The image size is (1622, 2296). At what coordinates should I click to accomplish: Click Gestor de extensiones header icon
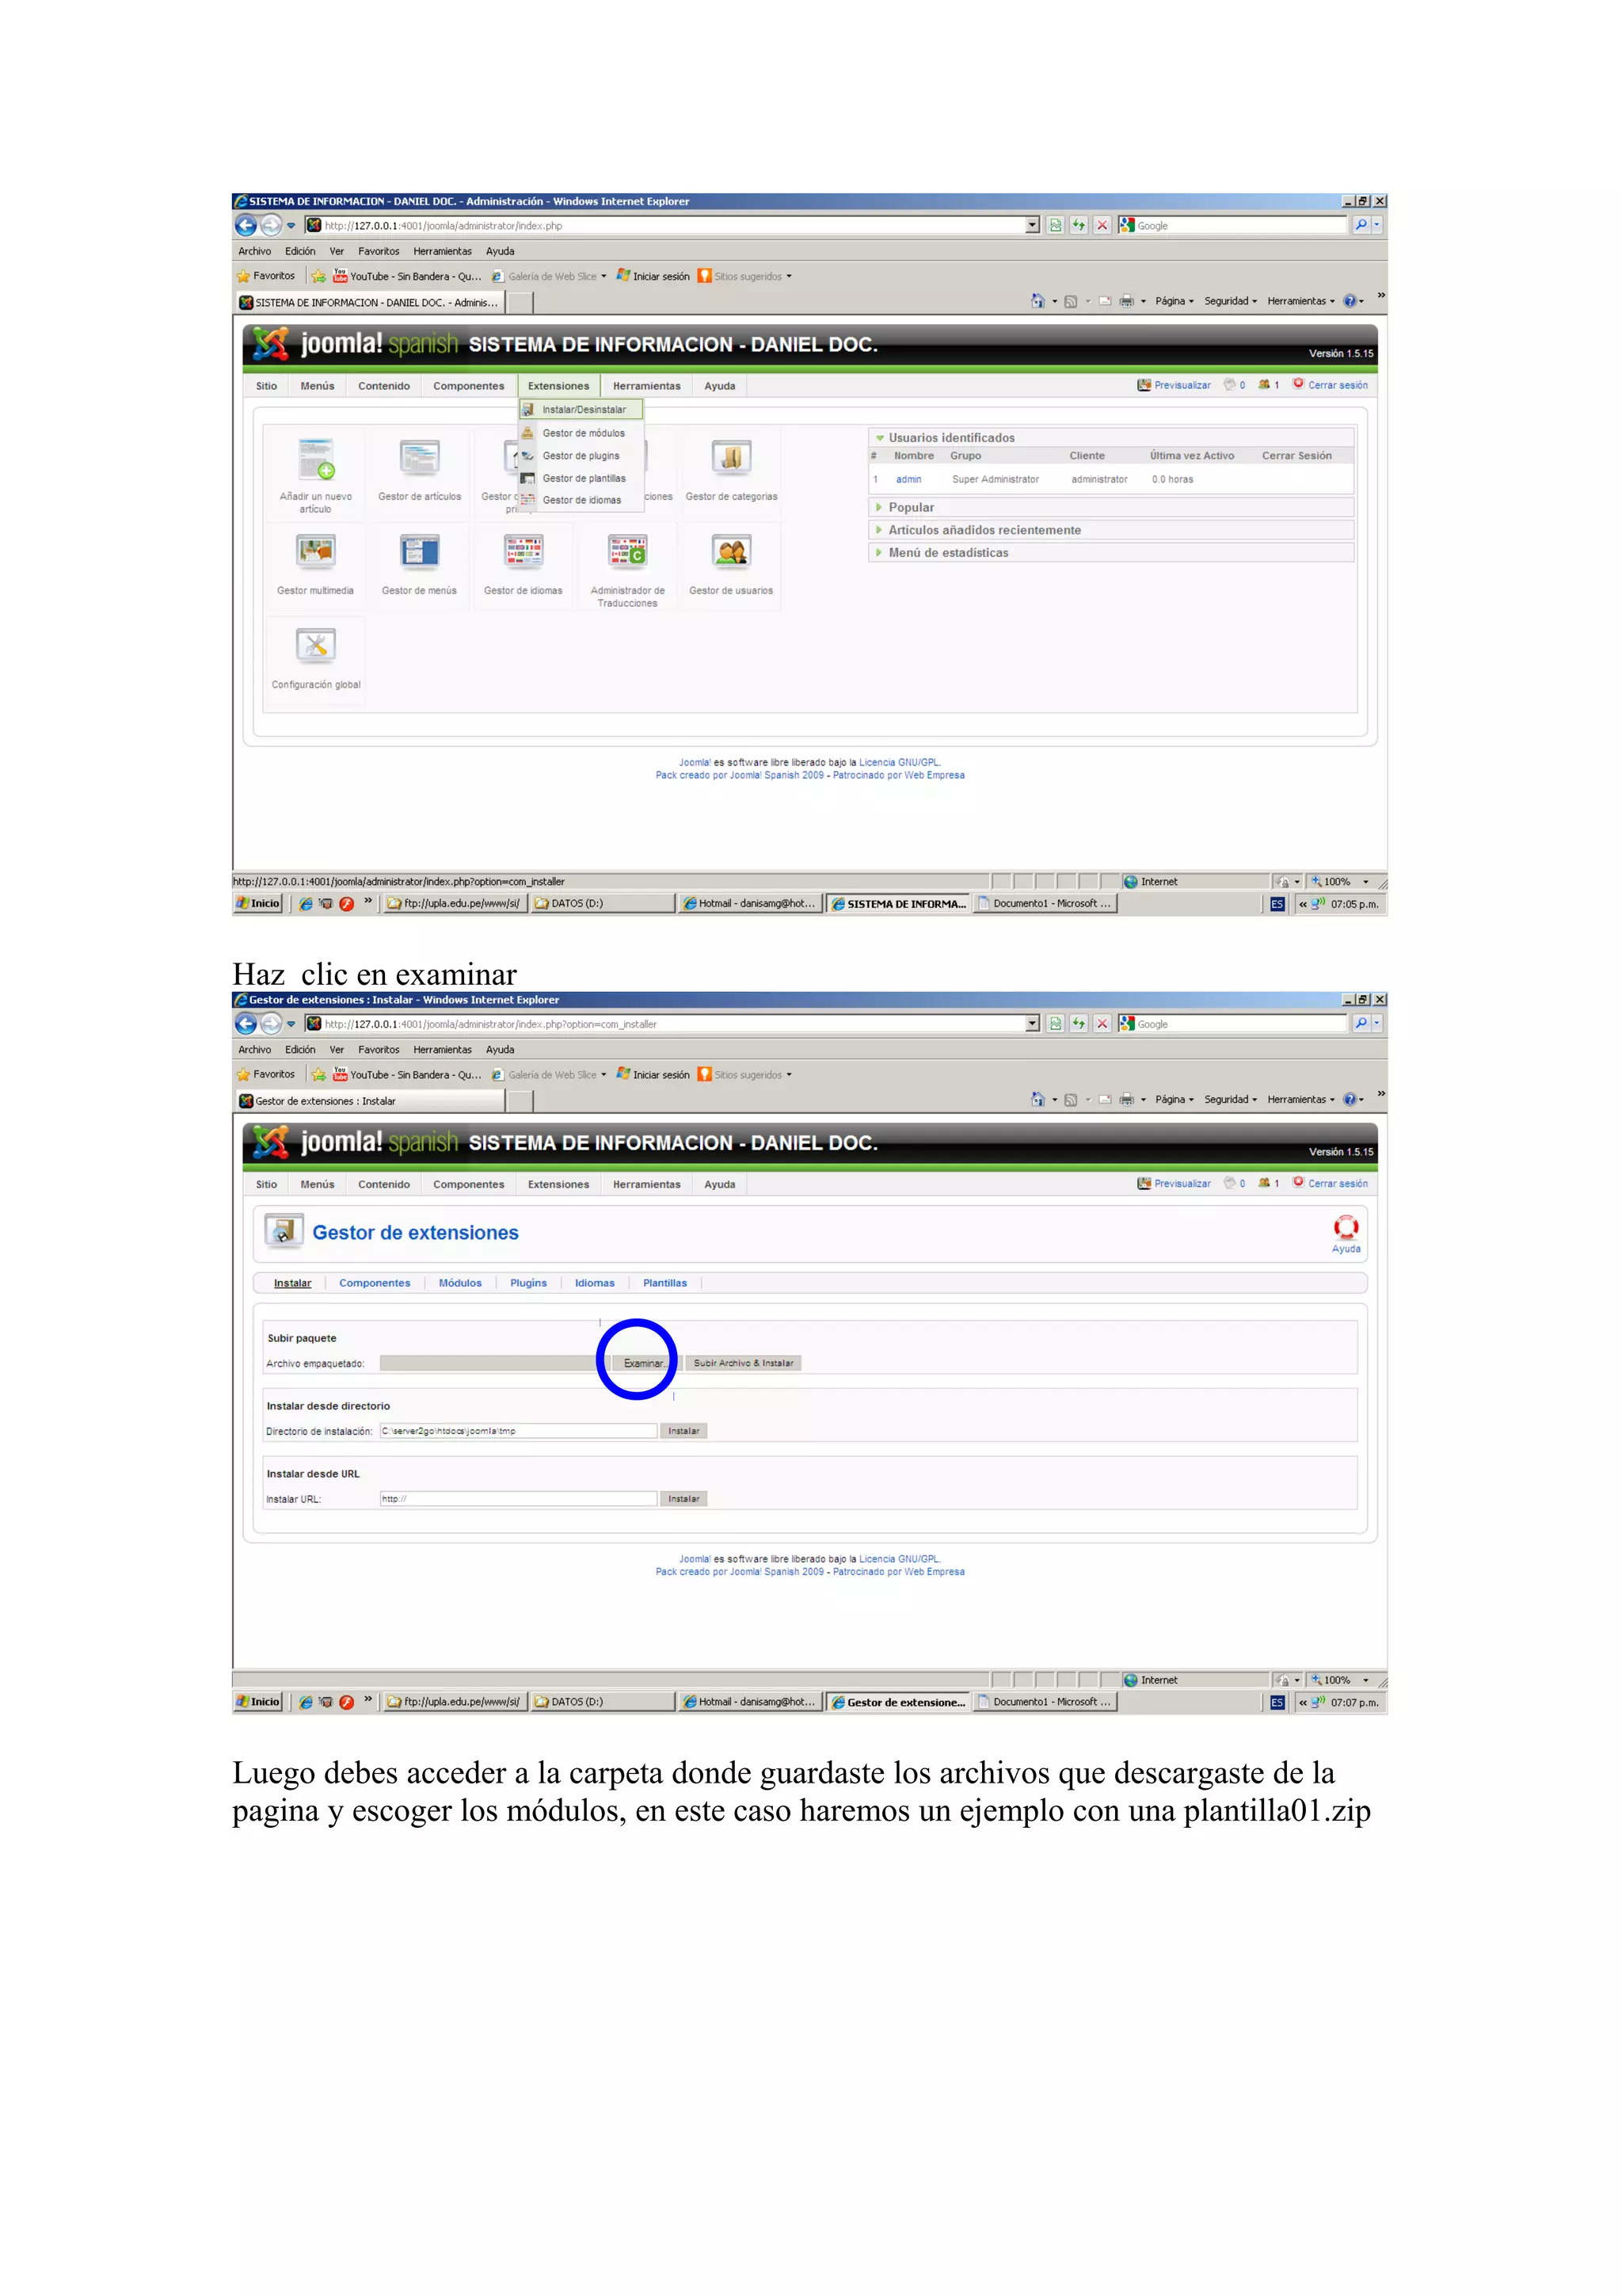(x=284, y=1231)
